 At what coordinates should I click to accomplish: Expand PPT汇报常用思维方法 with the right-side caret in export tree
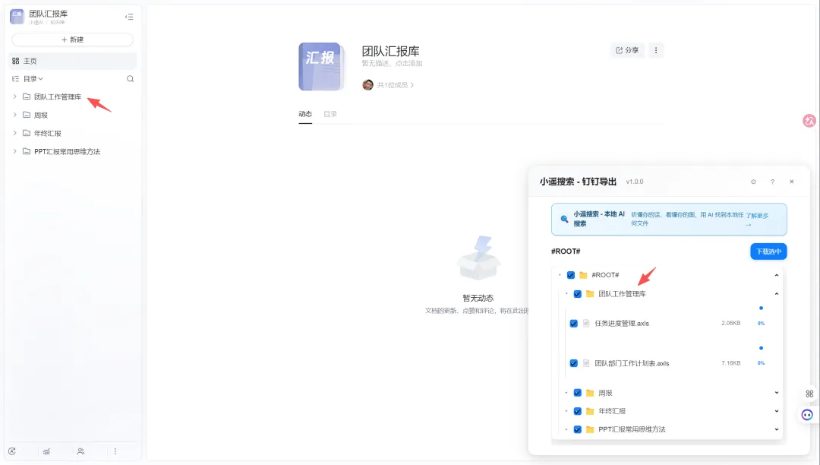[777, 430]
